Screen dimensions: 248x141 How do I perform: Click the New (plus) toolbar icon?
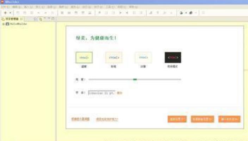(x=5, y=13)
